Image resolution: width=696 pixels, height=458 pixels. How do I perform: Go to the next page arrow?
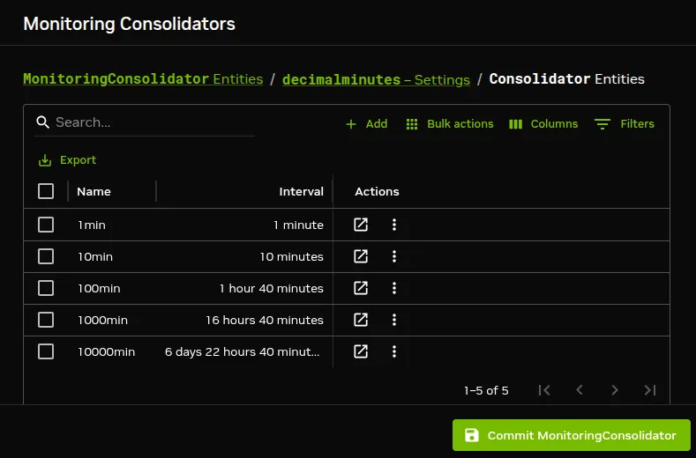point(615,390)
